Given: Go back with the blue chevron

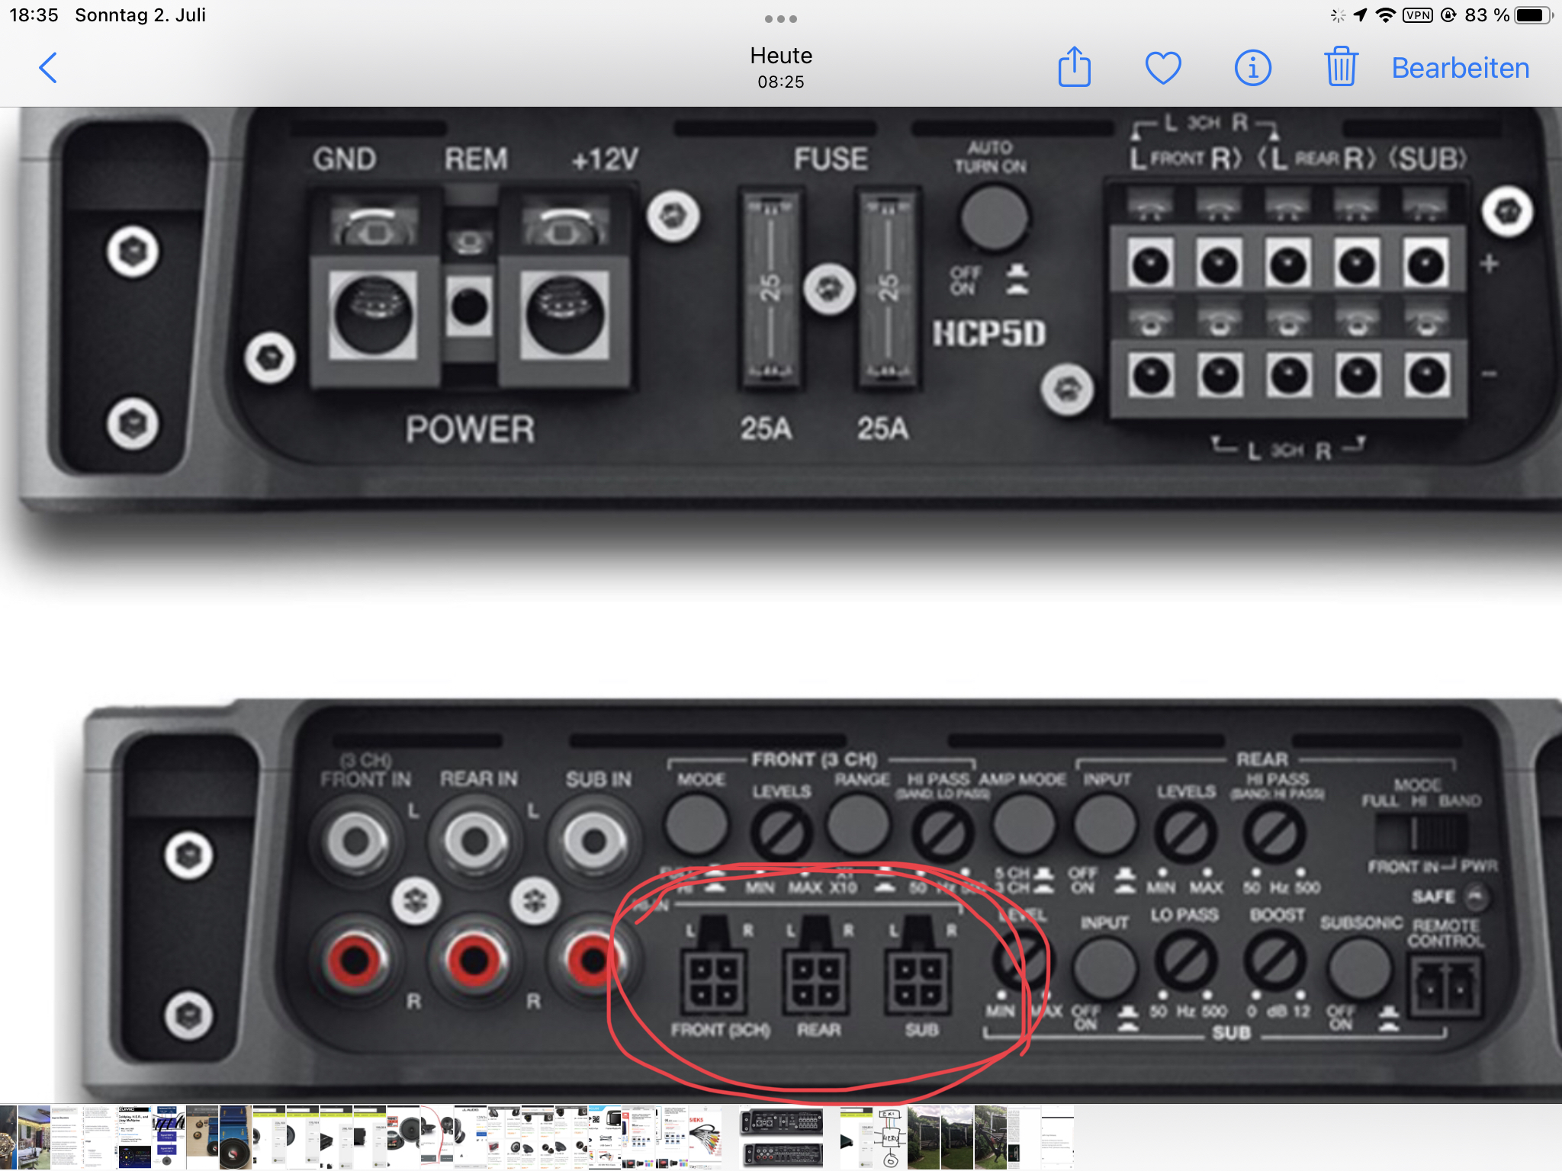Looking at the screenshot, I should pos(48,68).
